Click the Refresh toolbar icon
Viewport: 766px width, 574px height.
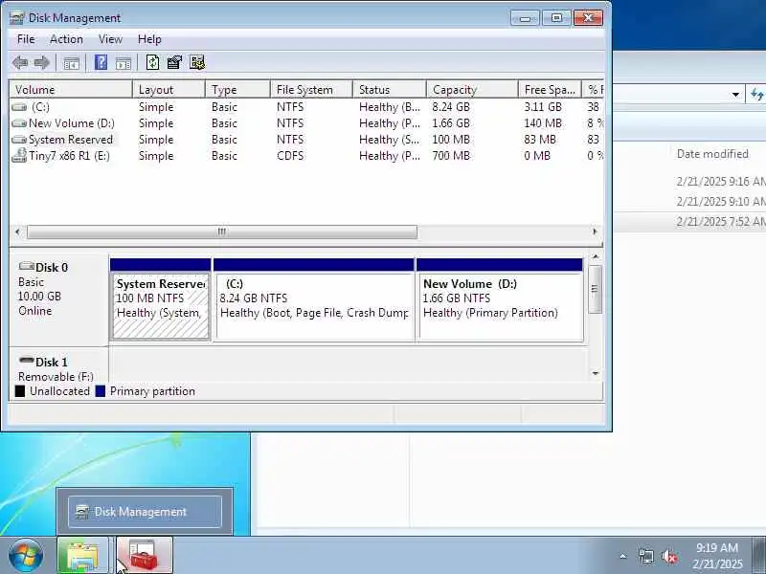152,62
